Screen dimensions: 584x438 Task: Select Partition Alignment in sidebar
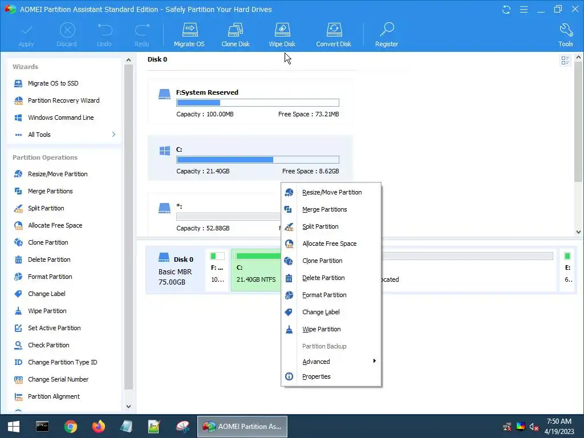pos(47,397)
